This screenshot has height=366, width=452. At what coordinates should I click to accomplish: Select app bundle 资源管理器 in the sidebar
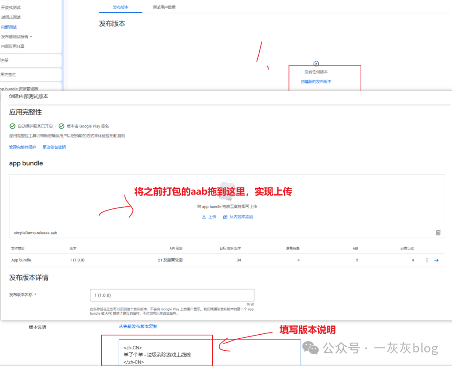point(18,88)
